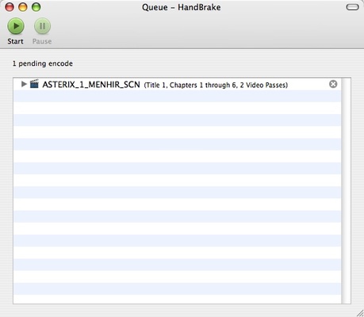Click the Title 1, Chapters 1 through 6 details

coord(216,85)
